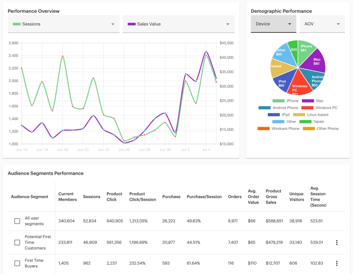Open the AOV metric dropdown
The height and width of the screenshot is (274, 353).
click(322, 24)
